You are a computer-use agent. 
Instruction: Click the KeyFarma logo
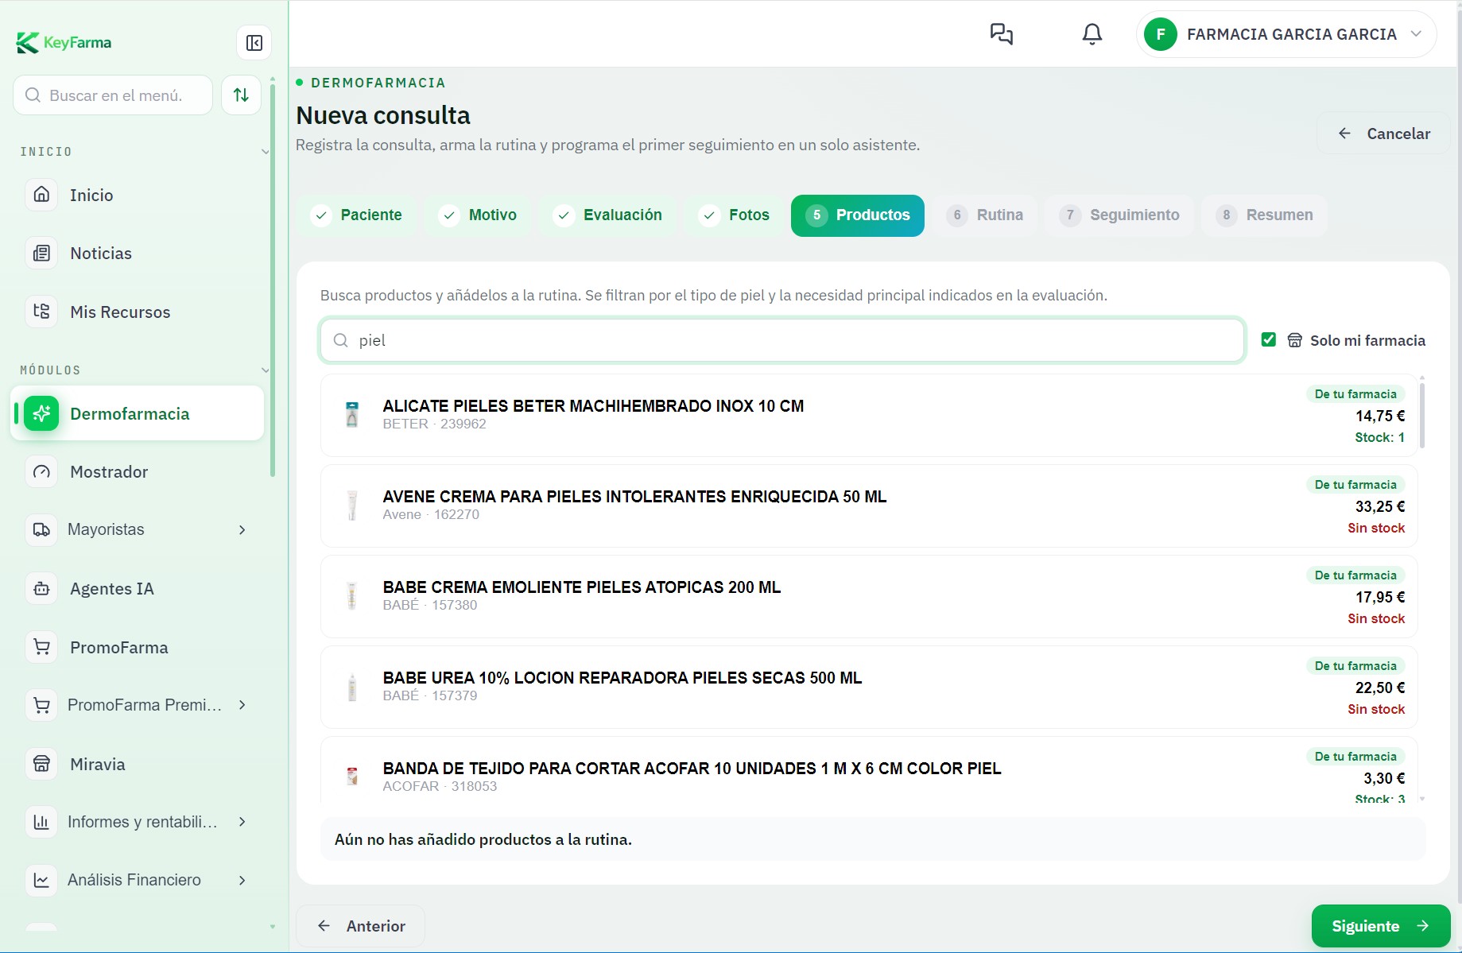(x=64, y=42)
